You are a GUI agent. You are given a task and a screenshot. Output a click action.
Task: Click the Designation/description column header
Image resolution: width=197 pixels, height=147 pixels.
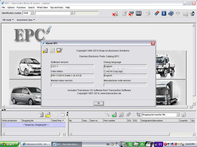160,121
